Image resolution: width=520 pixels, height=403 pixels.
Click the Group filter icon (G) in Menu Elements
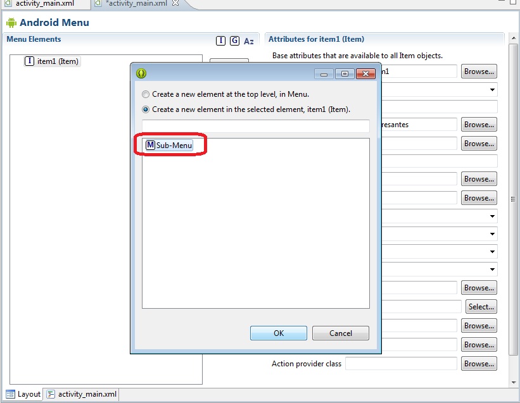tap(234, 40)
